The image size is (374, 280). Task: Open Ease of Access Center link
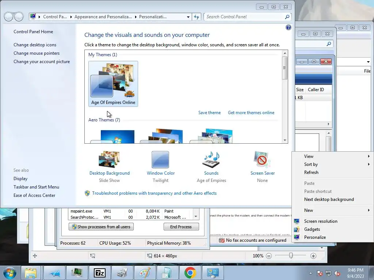pos(34,195)
